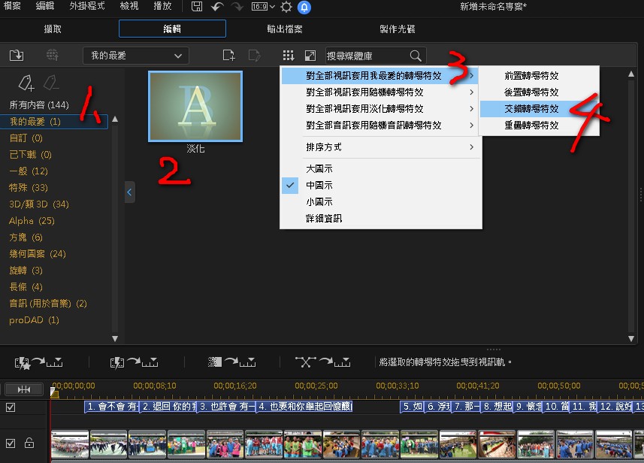This screenshot has width=644, height=463.
Task: Open the 我的最愛 category dropdown
Action: pos(135,56)
